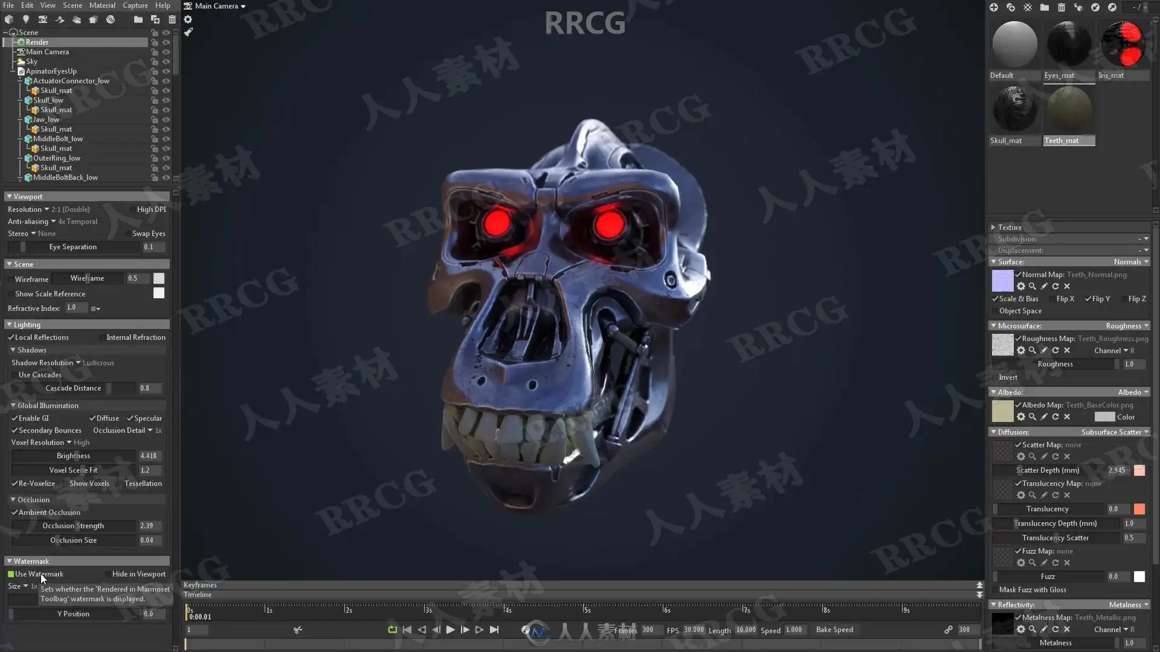Hide the Main Camera via its eye icon

(166, 52)
